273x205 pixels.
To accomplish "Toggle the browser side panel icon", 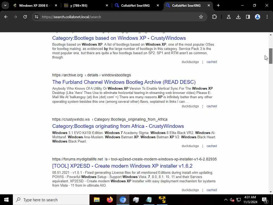I will [x=248, y=17].
